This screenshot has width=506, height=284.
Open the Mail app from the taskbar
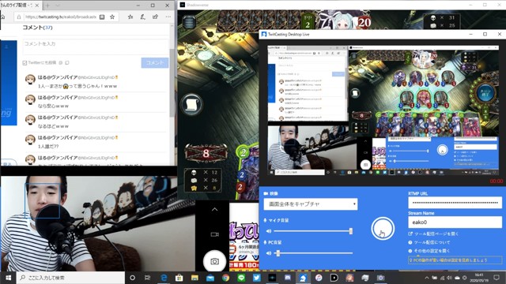pyautogui.click(x=210, y=278)
